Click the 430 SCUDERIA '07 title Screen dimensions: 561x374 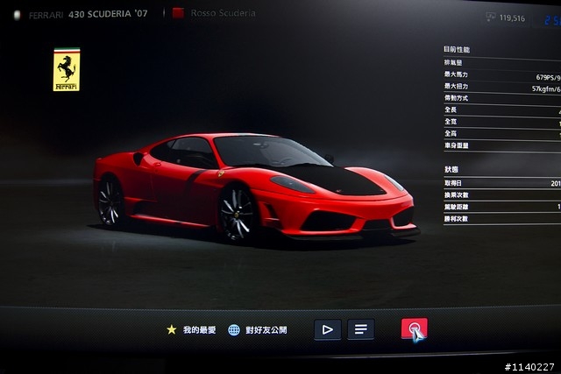click(108, 14)
